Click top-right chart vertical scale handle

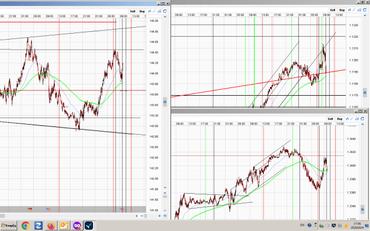point(365,93)
